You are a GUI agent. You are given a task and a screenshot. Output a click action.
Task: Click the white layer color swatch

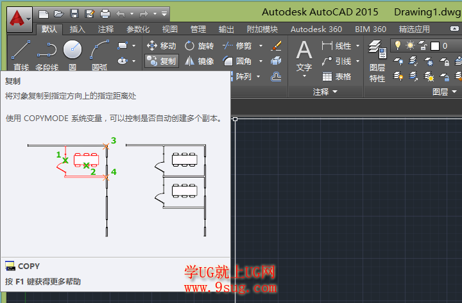click(x=435, y=46)
